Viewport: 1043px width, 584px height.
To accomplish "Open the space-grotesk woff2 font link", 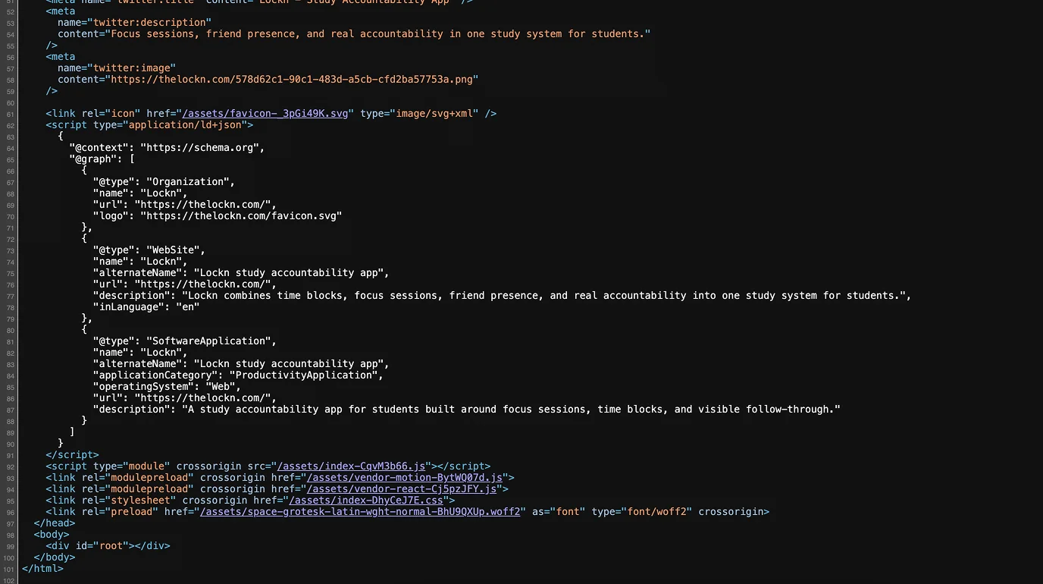I will click(359, 512).
